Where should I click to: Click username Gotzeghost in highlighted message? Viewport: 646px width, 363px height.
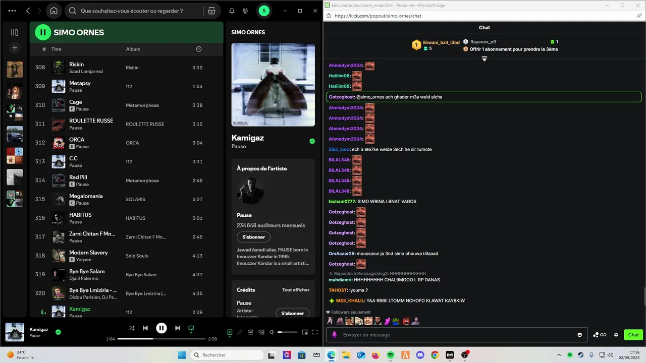(x=342, y=97)
